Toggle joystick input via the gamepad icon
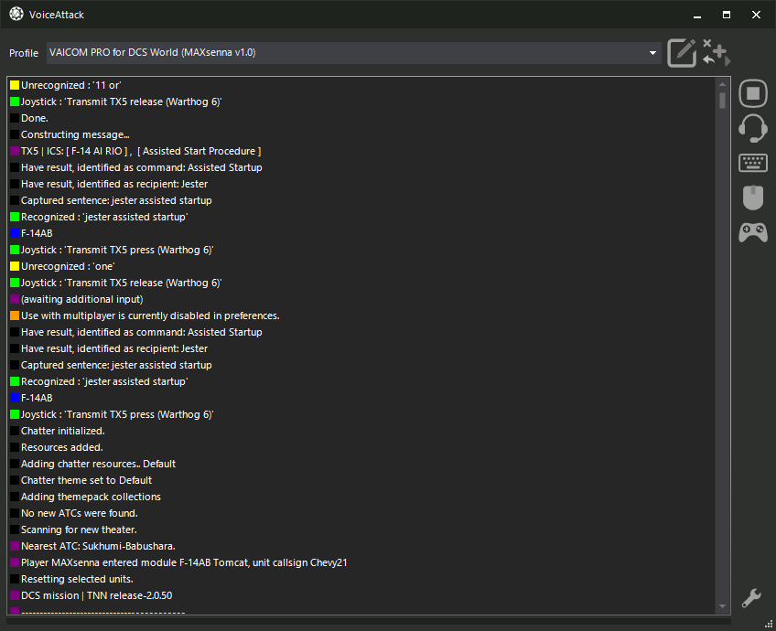This screenshot has height=631, width=776. 753,232
